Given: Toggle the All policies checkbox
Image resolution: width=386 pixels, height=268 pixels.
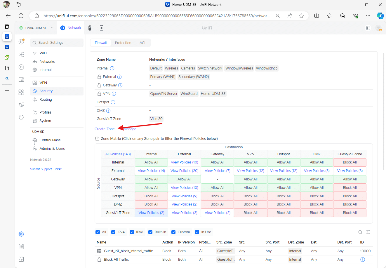Looking at the screenshot, I should (x=98, y=232).
